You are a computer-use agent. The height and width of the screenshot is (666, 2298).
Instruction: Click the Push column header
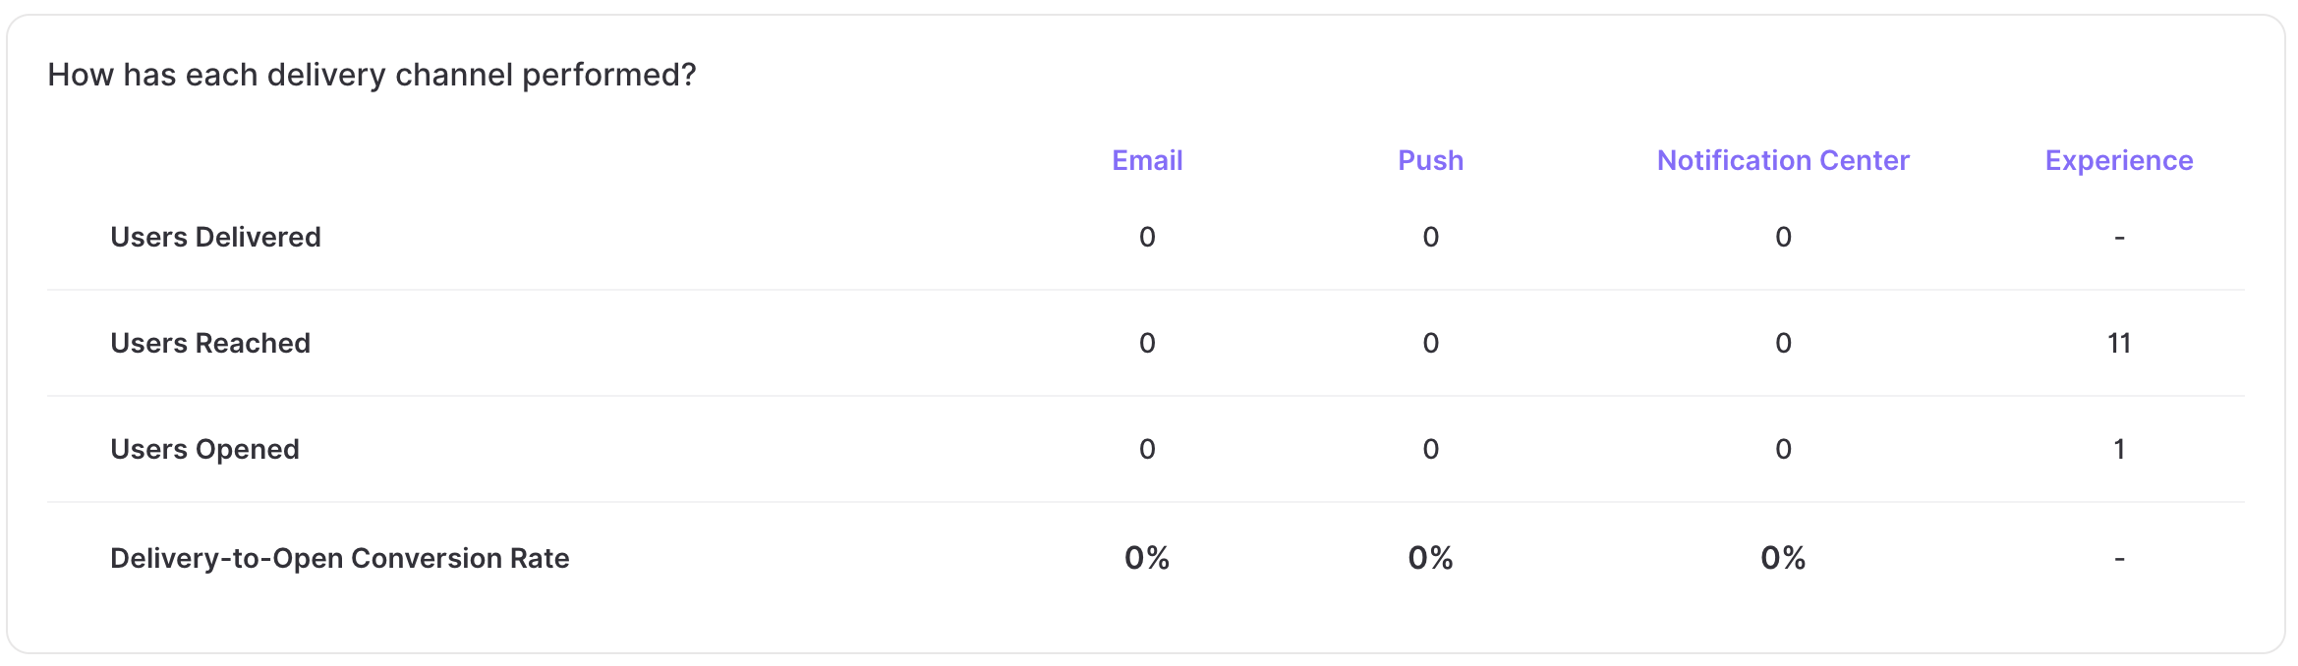click(x=1430, y=160)
